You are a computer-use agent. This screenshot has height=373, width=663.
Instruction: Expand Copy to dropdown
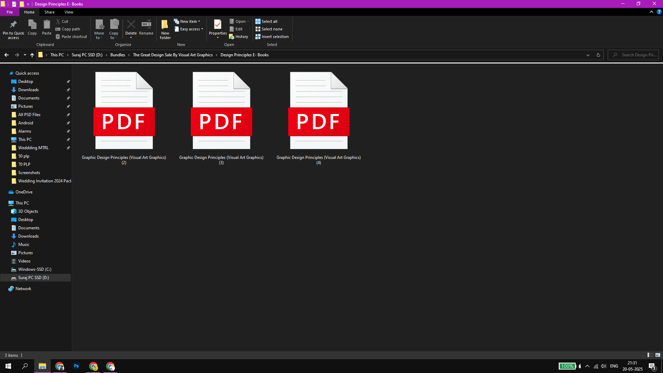114,36
